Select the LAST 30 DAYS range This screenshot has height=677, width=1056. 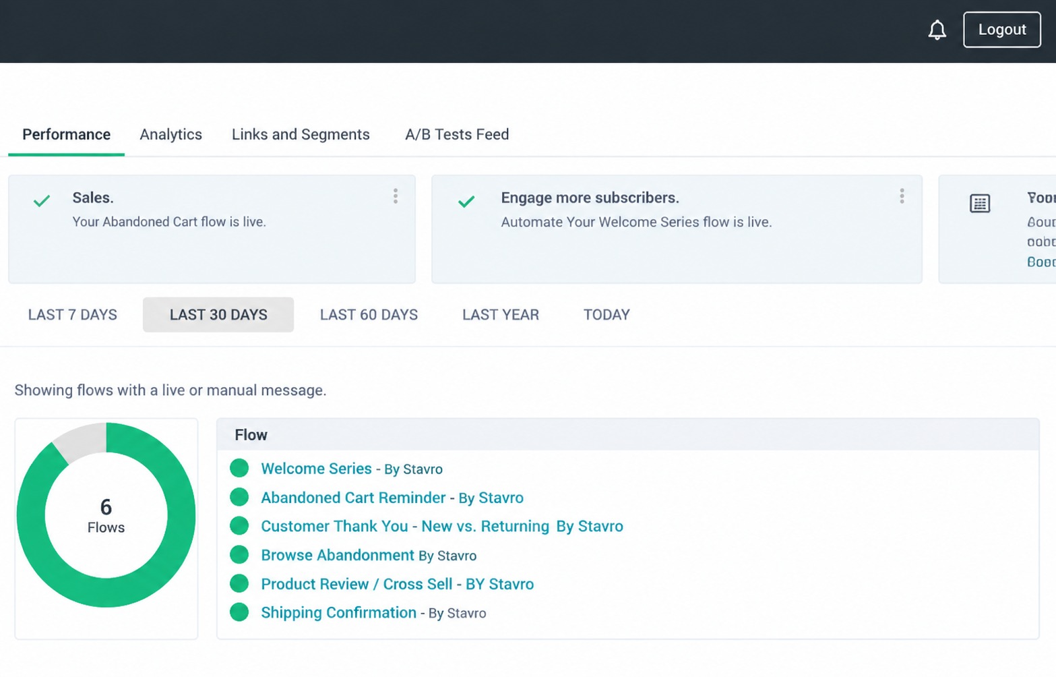coord(218,315)
